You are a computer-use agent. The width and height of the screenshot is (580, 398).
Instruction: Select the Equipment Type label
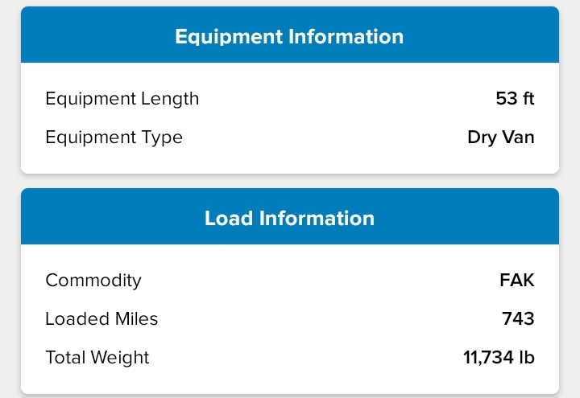click(x=114, y=137)
